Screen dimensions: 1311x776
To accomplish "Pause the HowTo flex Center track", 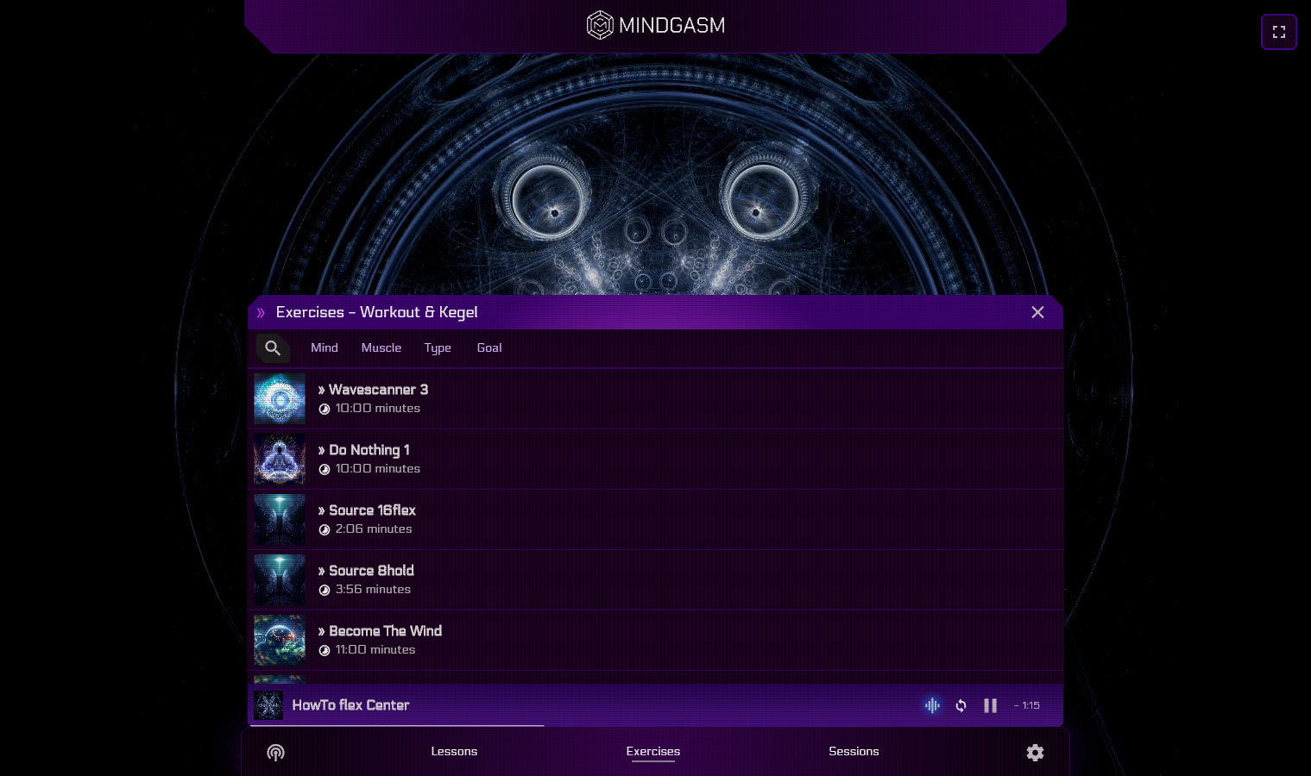I will tap(990, 705).
